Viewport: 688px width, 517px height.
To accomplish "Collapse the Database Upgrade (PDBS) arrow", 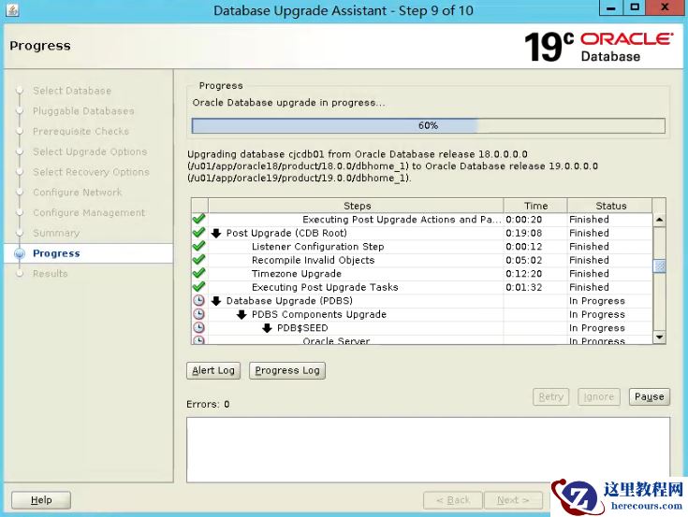I will 217,301.
